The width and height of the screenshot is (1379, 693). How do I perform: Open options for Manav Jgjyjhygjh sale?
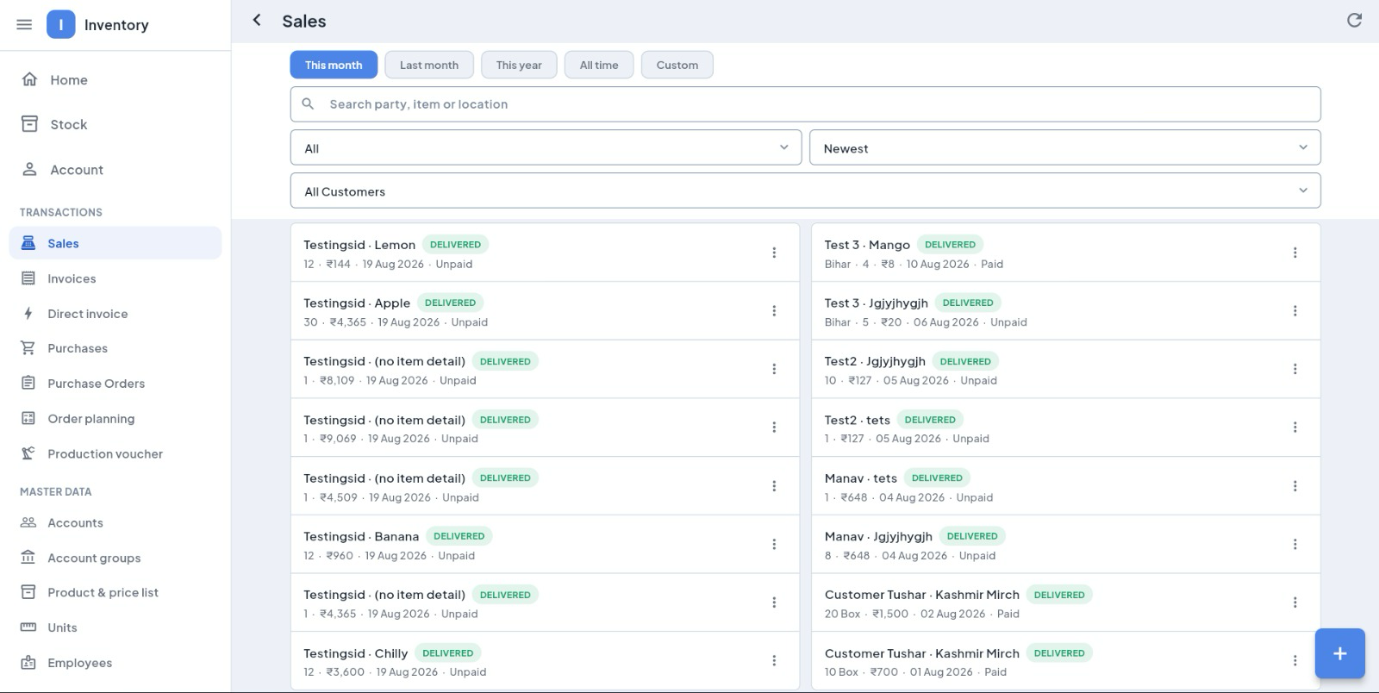[x=1295, y=545]
